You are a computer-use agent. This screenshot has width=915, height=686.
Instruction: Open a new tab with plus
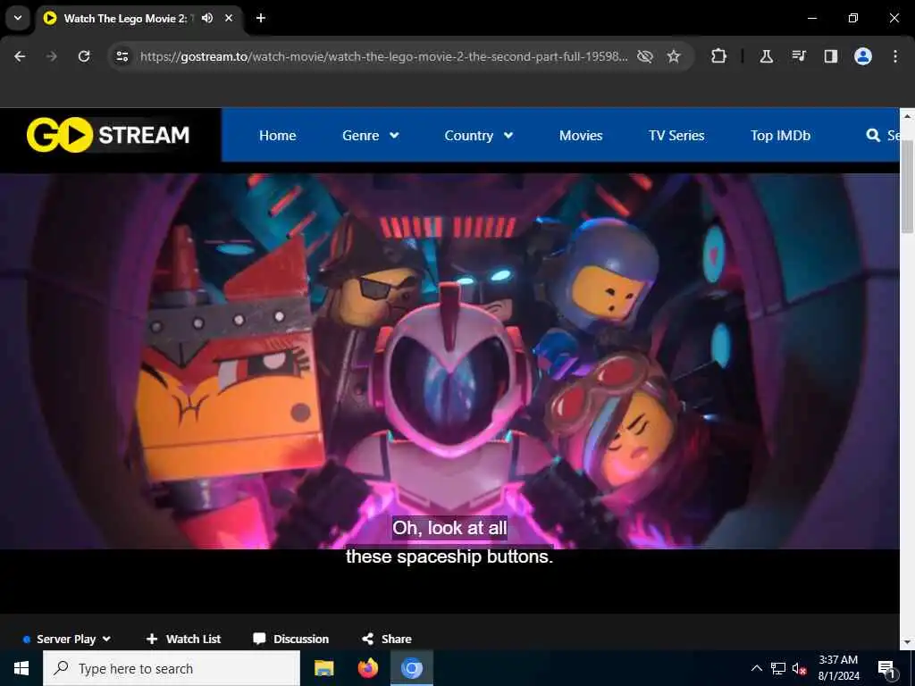click(261, 18)
